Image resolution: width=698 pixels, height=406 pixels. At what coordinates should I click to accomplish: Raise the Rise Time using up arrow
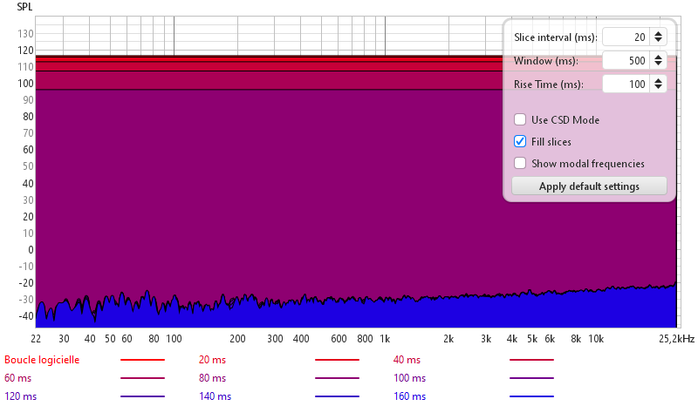click(659, 80)
